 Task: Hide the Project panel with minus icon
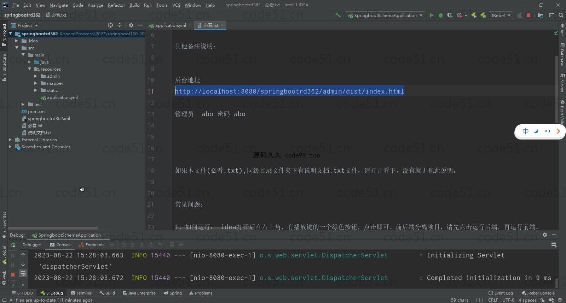pyautogui.click(x=140, y=25)
